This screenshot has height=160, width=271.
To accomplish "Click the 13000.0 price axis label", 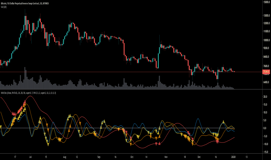I will pyautogui.click(x=267, y=16).
